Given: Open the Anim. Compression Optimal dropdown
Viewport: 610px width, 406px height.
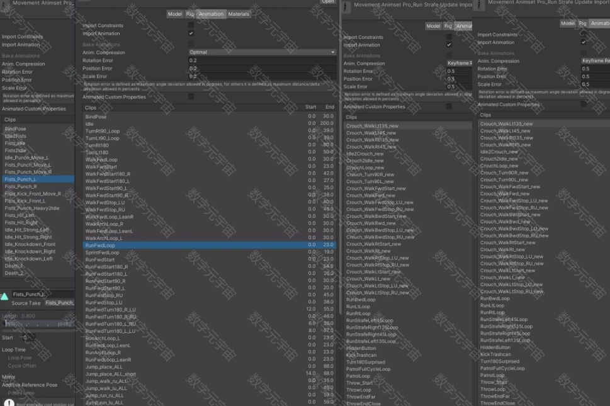Looking at the screenshot, I should pyautogui.click(x=263, y=52).
